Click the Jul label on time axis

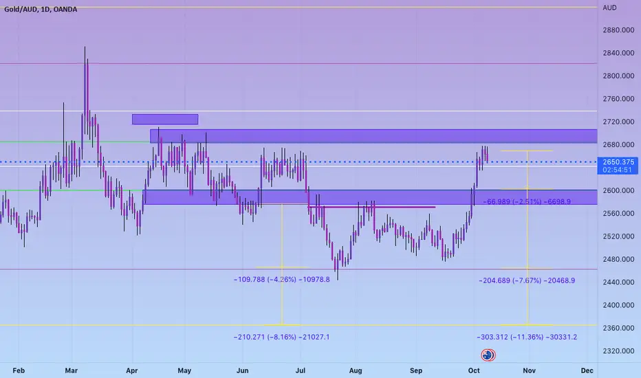tap(301, 370)
